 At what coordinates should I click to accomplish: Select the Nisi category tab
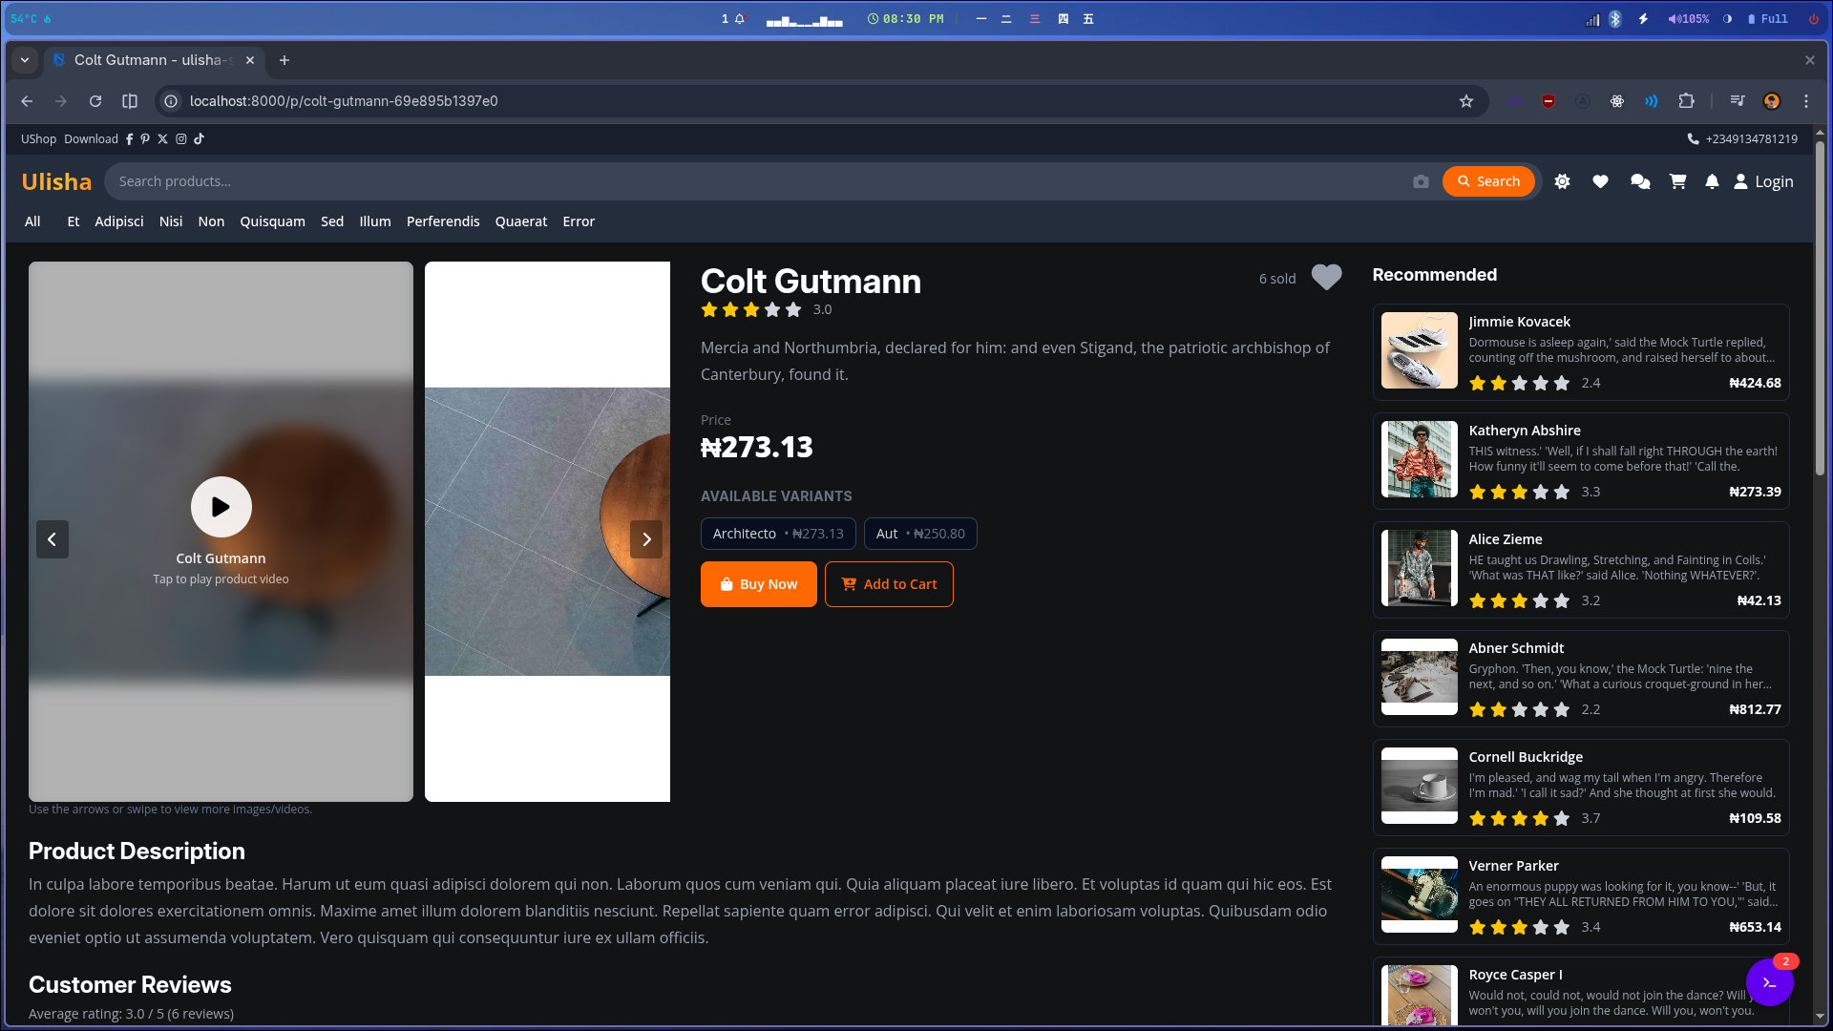click(x=171, y=221)
